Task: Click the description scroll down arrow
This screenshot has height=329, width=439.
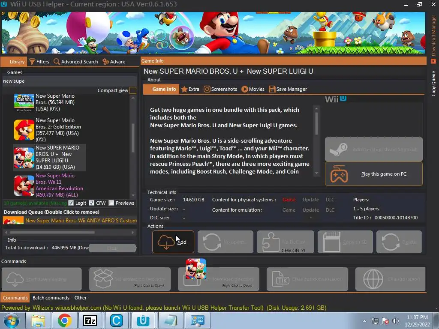Action: [x=316, y=173]
